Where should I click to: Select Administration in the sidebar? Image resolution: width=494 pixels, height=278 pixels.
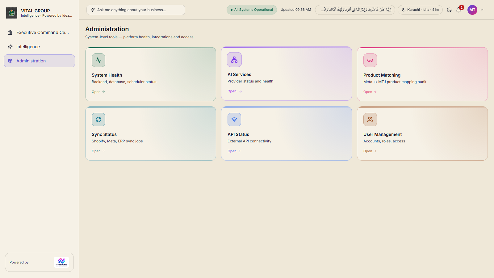(x=39, y=61)
